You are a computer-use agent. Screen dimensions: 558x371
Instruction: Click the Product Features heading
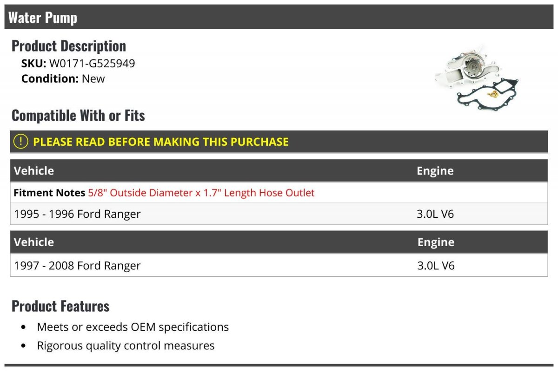tap(60, 306)
